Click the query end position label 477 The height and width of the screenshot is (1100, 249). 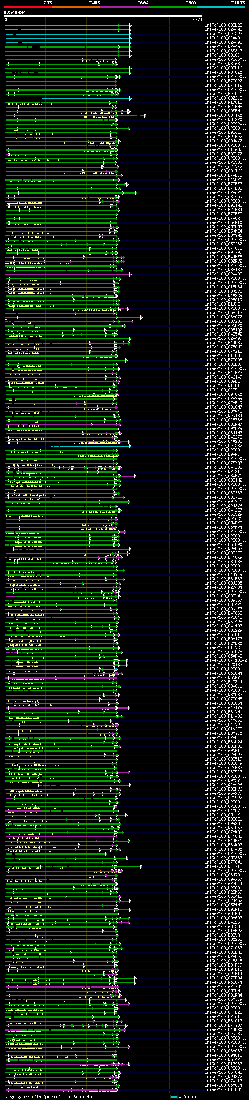[196, 19]
